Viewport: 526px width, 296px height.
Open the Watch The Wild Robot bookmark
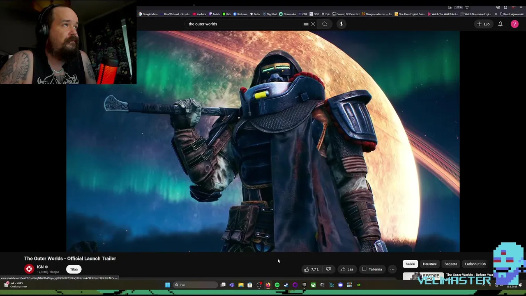[443, 14]
